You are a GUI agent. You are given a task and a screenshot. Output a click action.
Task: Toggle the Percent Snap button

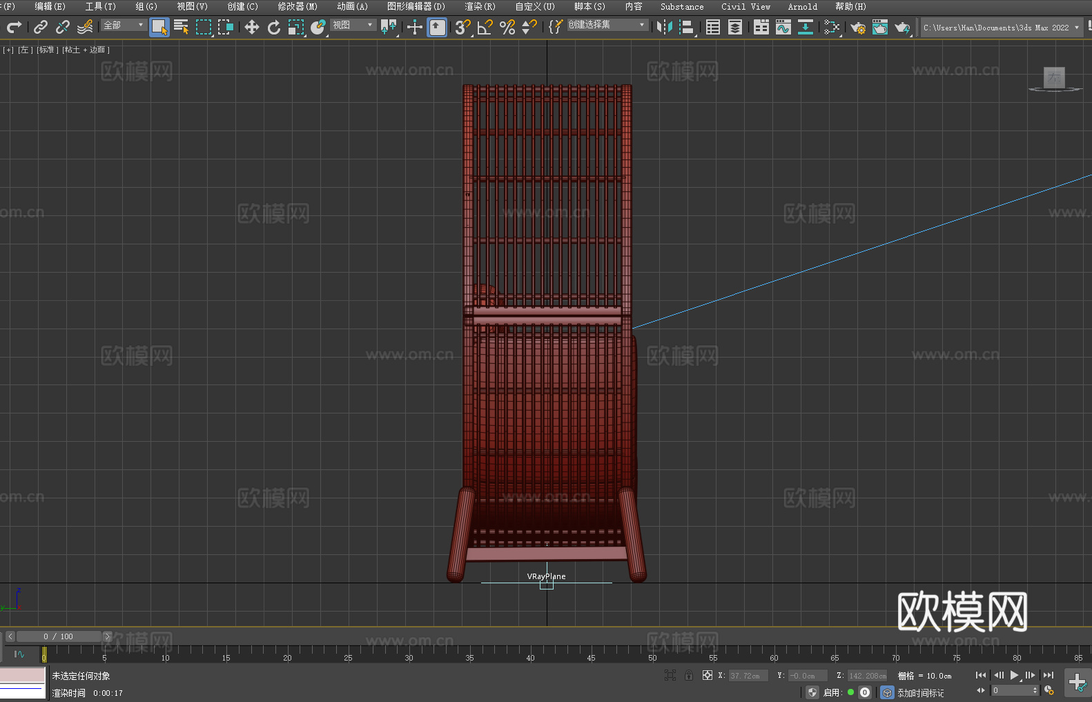(507, 27)
